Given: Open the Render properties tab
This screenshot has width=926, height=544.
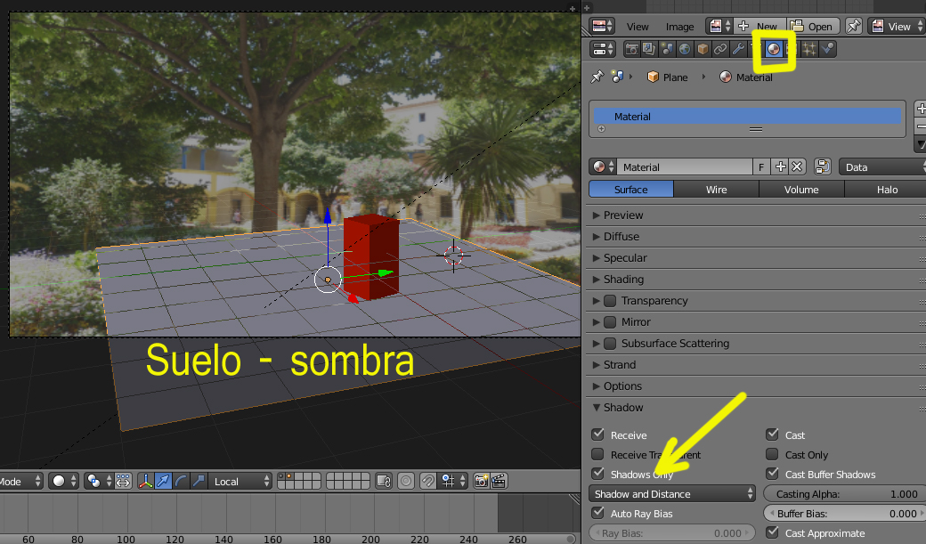Looking at the screenshot, I should tap(631, 49).
